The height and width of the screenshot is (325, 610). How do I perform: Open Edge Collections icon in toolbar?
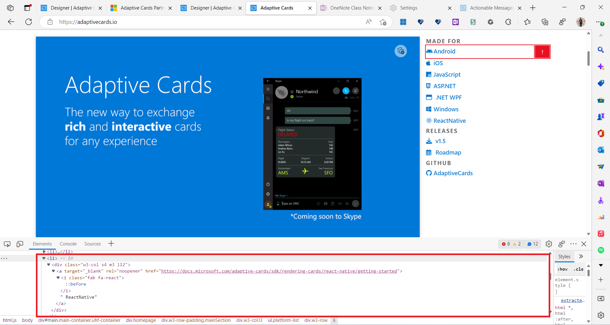point(545,22)
